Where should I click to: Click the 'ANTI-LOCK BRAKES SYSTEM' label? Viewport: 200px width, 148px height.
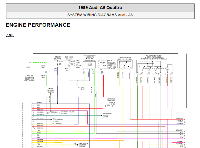pos(68,112)
